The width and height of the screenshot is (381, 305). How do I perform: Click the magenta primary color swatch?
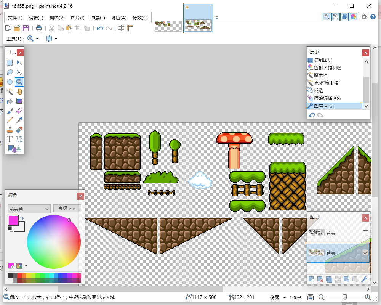(x=13, y=220)
